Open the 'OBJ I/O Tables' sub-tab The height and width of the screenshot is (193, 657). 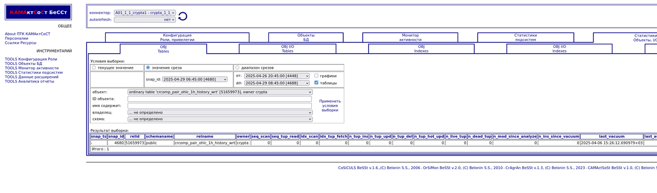(287, 49)
